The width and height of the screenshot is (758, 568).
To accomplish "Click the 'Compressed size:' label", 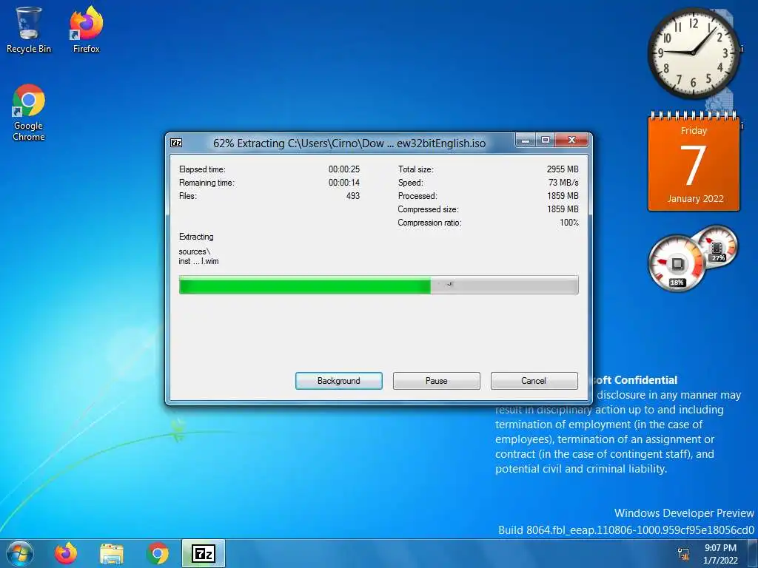I will [x=429, y=209].
